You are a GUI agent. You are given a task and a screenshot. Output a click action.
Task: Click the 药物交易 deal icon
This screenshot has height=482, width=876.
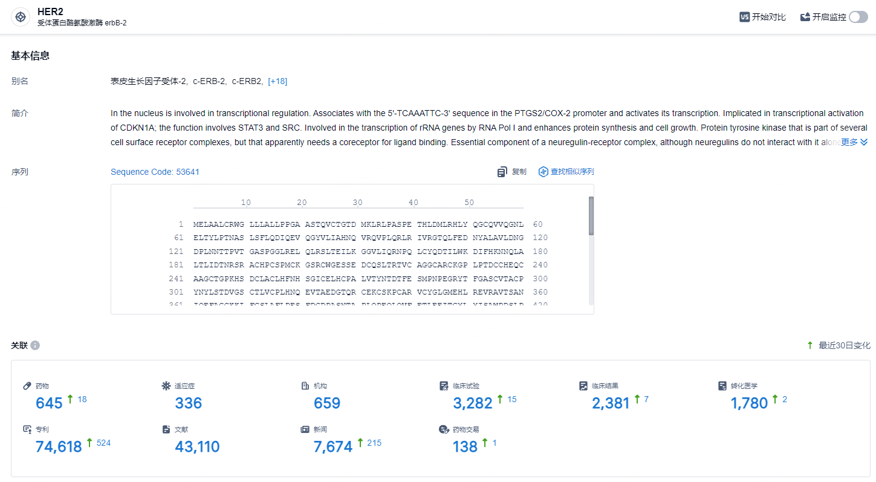pyautogui.click(x=444, y=429)
